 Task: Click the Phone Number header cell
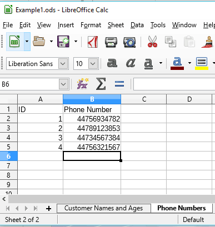click(x=92, y=109)
